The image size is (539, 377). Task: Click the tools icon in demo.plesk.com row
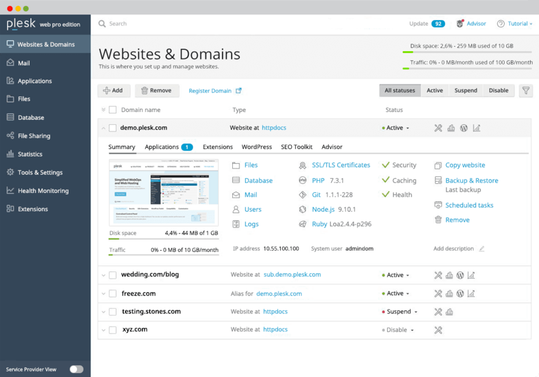438,128
